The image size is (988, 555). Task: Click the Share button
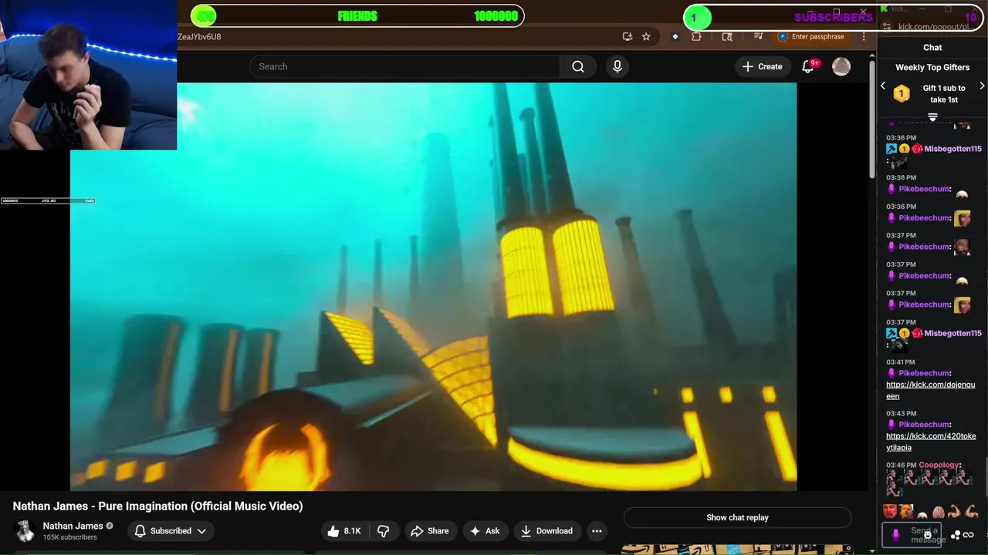point(429,530)
